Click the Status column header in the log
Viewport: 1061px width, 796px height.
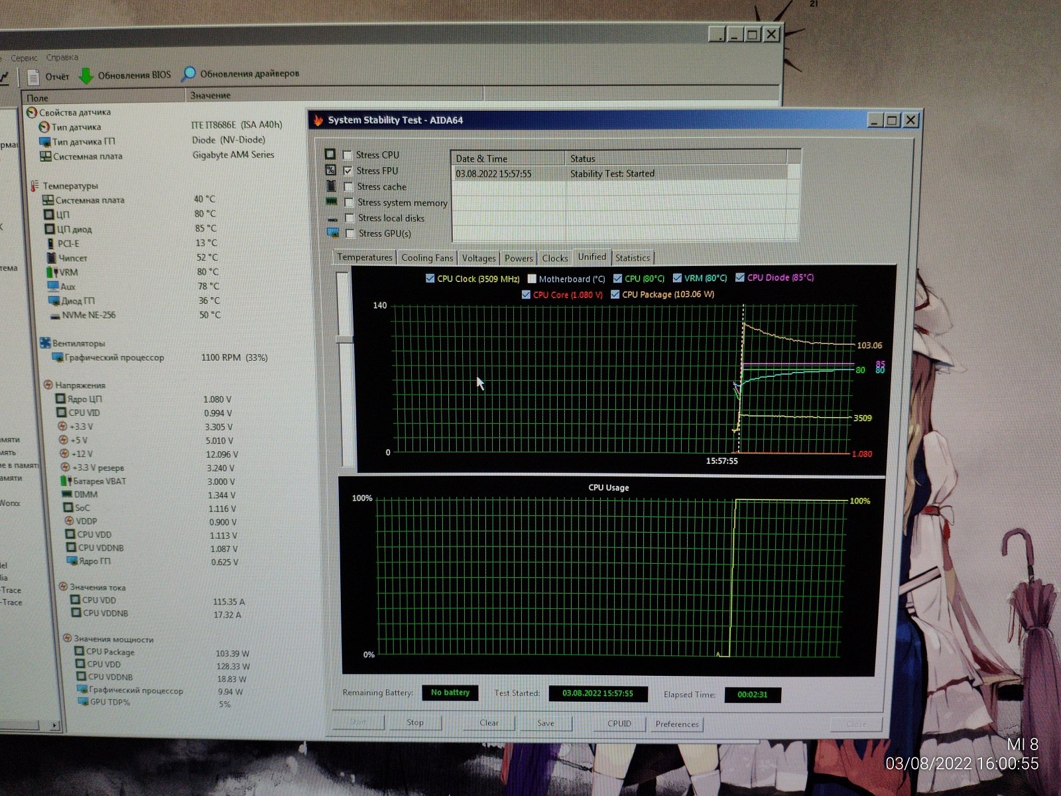pyautogui.click(x=676, y=159)
